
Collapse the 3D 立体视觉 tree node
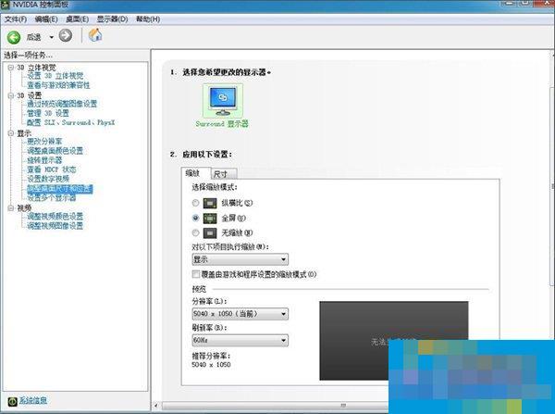[x=11, y=68]
